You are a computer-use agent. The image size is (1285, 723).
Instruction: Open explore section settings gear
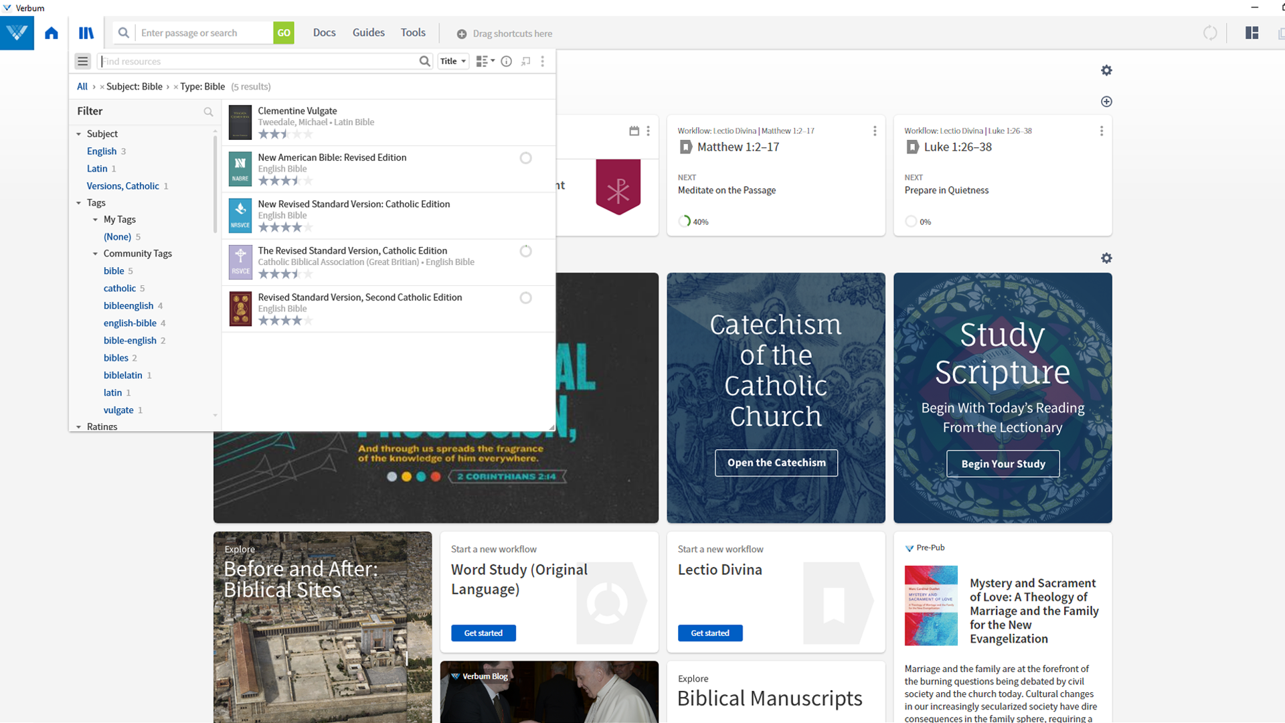click(1106, 258)
